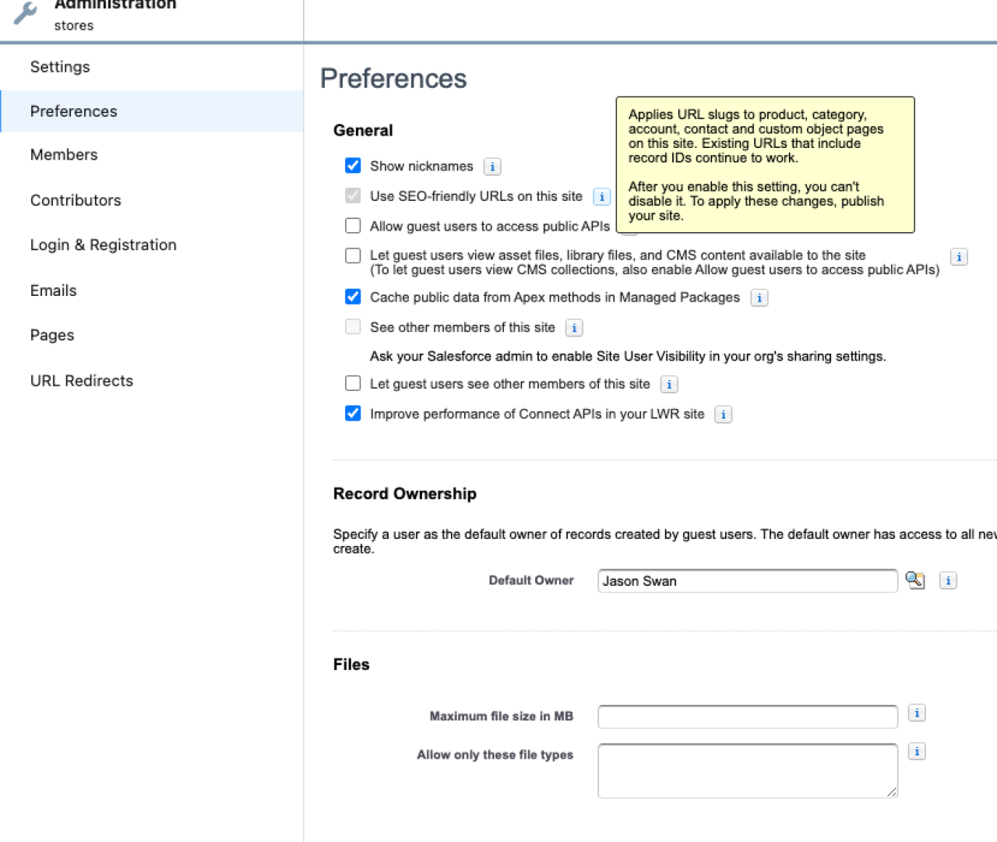Click info icon beside See other members
The width and height of the screenshot is (997, 842).
pyautogui.click(x=574, y=328)
